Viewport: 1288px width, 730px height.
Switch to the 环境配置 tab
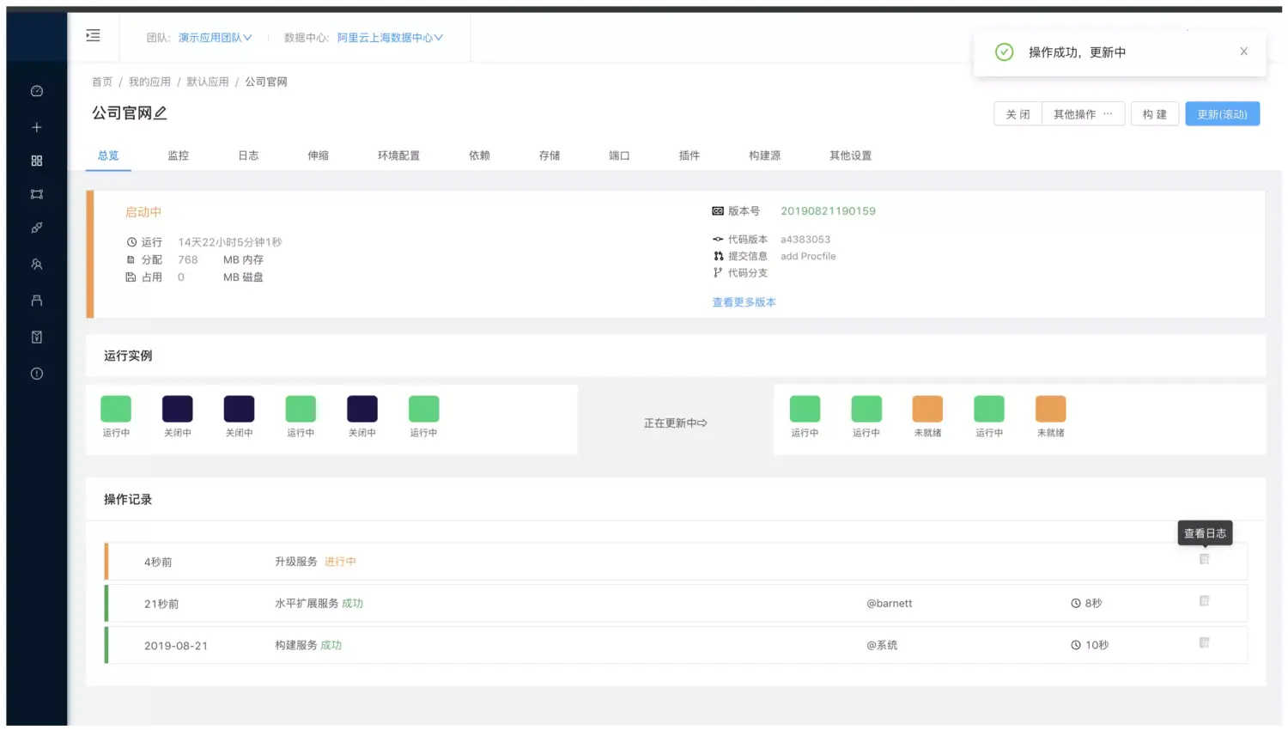click(398, 155)
